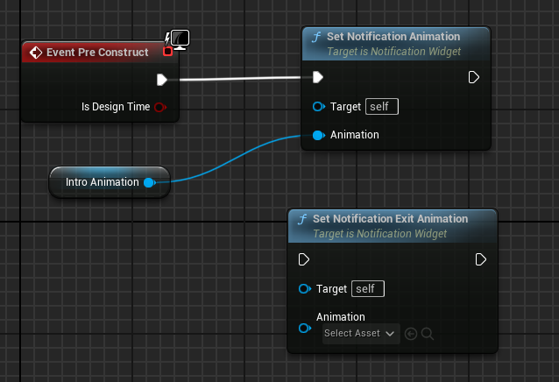Click Target pin on Set Notification Exit Animation
The image size is (559, 382).
[305, 288]
